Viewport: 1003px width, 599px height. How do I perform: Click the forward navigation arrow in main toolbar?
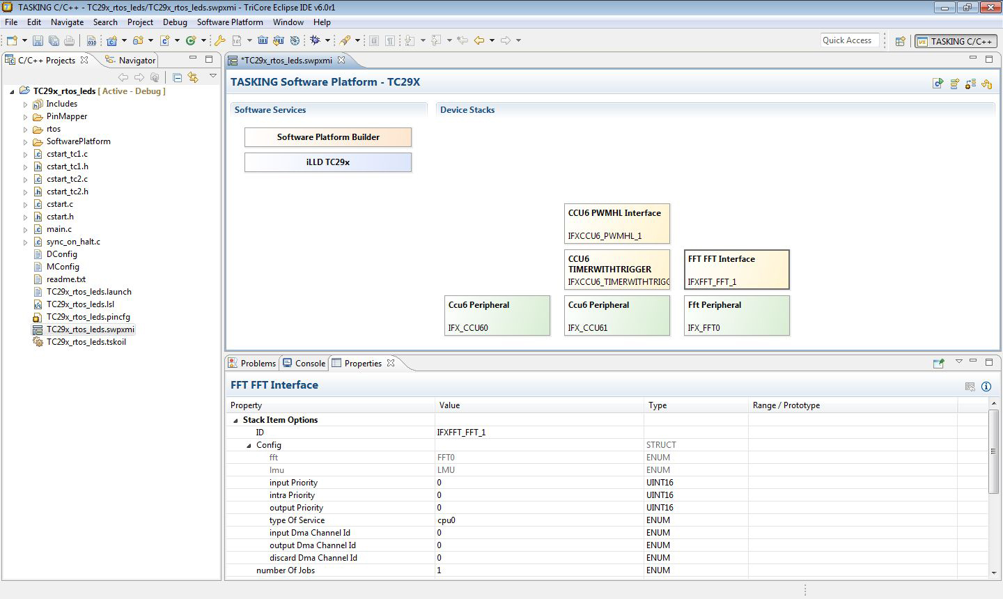click(506, 40)
